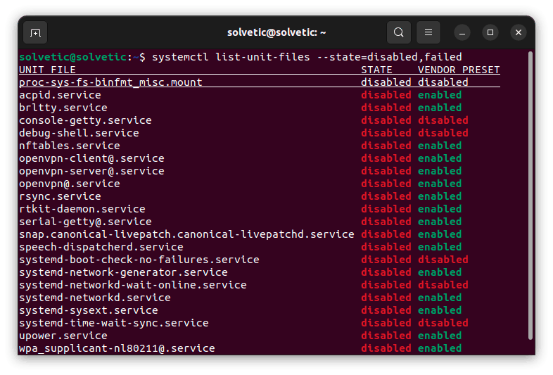Click wpa_supplicant-nl80211@.service line
This screenshot has width=553, height=375.
click(x=117, y=348)
